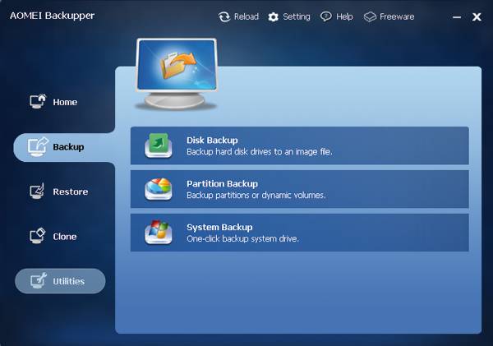The width and height of the screenshot is (493, 346).
Task: Click the Freeware box icon
Action: (370, 16)
